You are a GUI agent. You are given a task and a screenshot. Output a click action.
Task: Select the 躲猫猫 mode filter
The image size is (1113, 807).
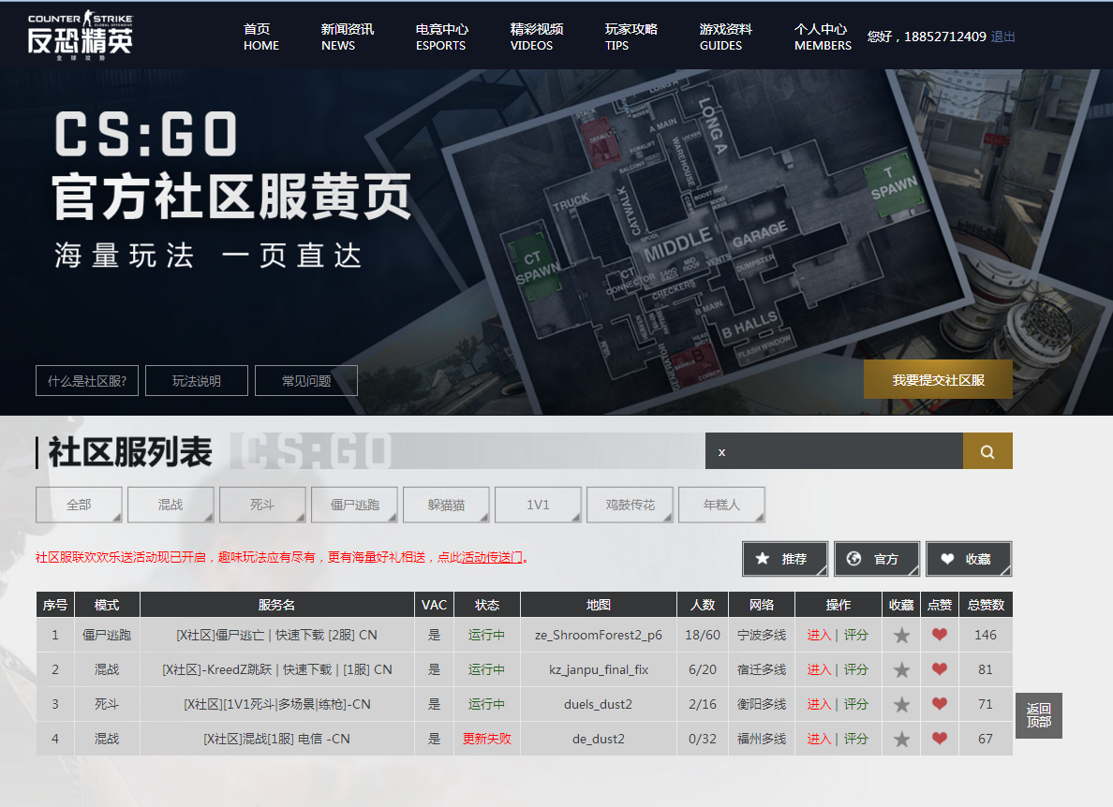446,504
